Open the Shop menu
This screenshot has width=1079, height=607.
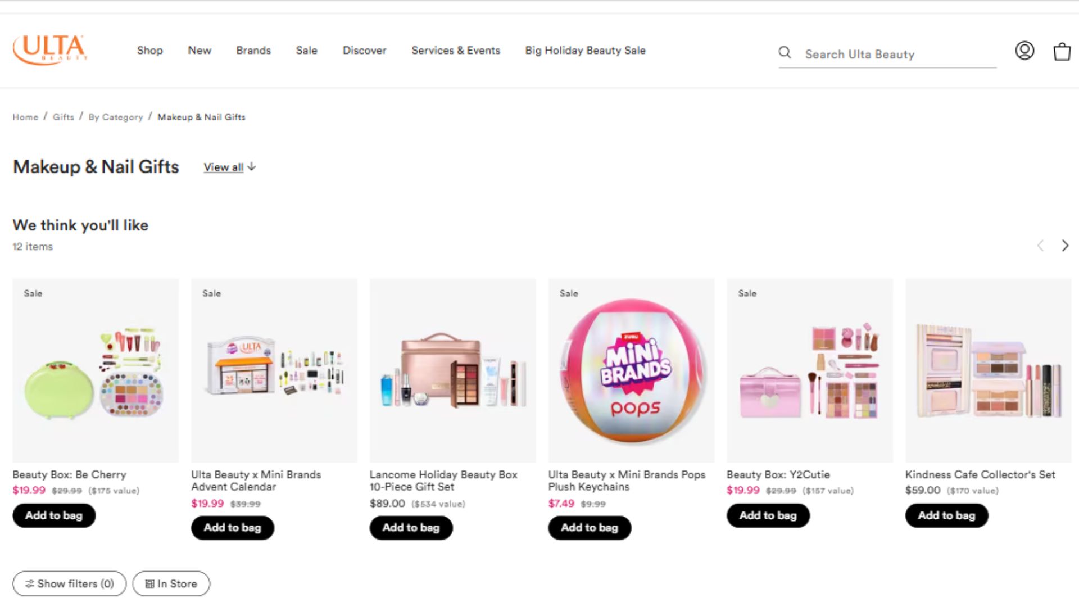149,51
